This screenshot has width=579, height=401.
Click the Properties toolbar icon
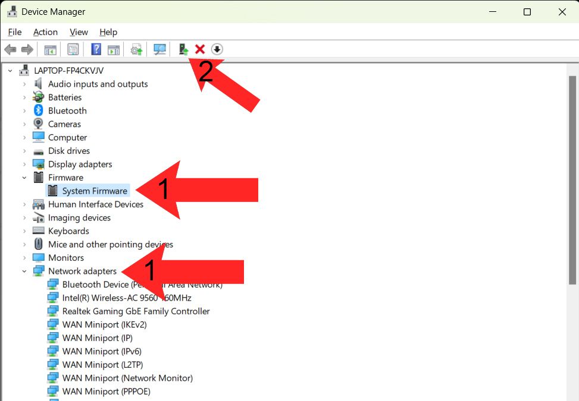(x=73, y=49)
